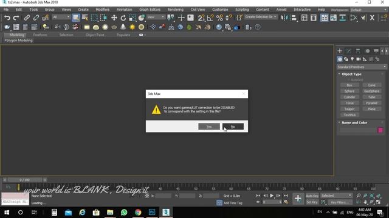
Task: Select the Bind to Space Warp tool
Action: [x=45, y=18]
